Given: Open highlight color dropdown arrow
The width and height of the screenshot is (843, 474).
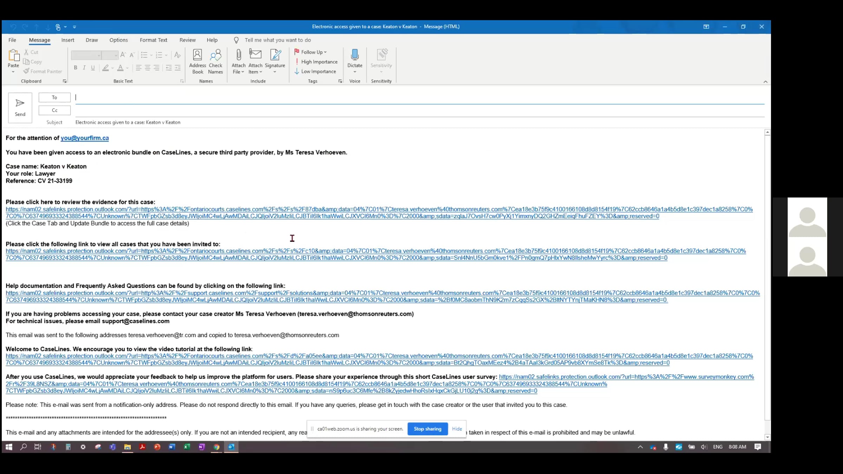Looking at the screenshot, I should 112,68.
